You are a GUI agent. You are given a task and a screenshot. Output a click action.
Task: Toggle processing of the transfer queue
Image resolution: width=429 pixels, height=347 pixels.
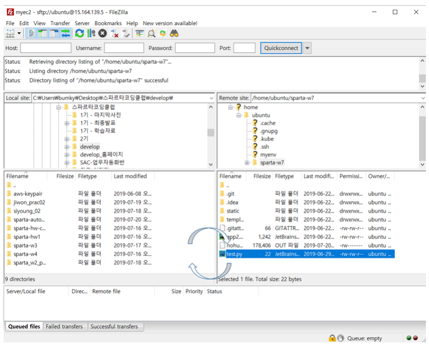click(91, 33)
